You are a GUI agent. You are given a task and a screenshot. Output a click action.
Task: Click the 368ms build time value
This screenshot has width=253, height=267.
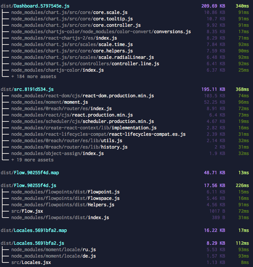pyautogui.click(x=242, y=89)
